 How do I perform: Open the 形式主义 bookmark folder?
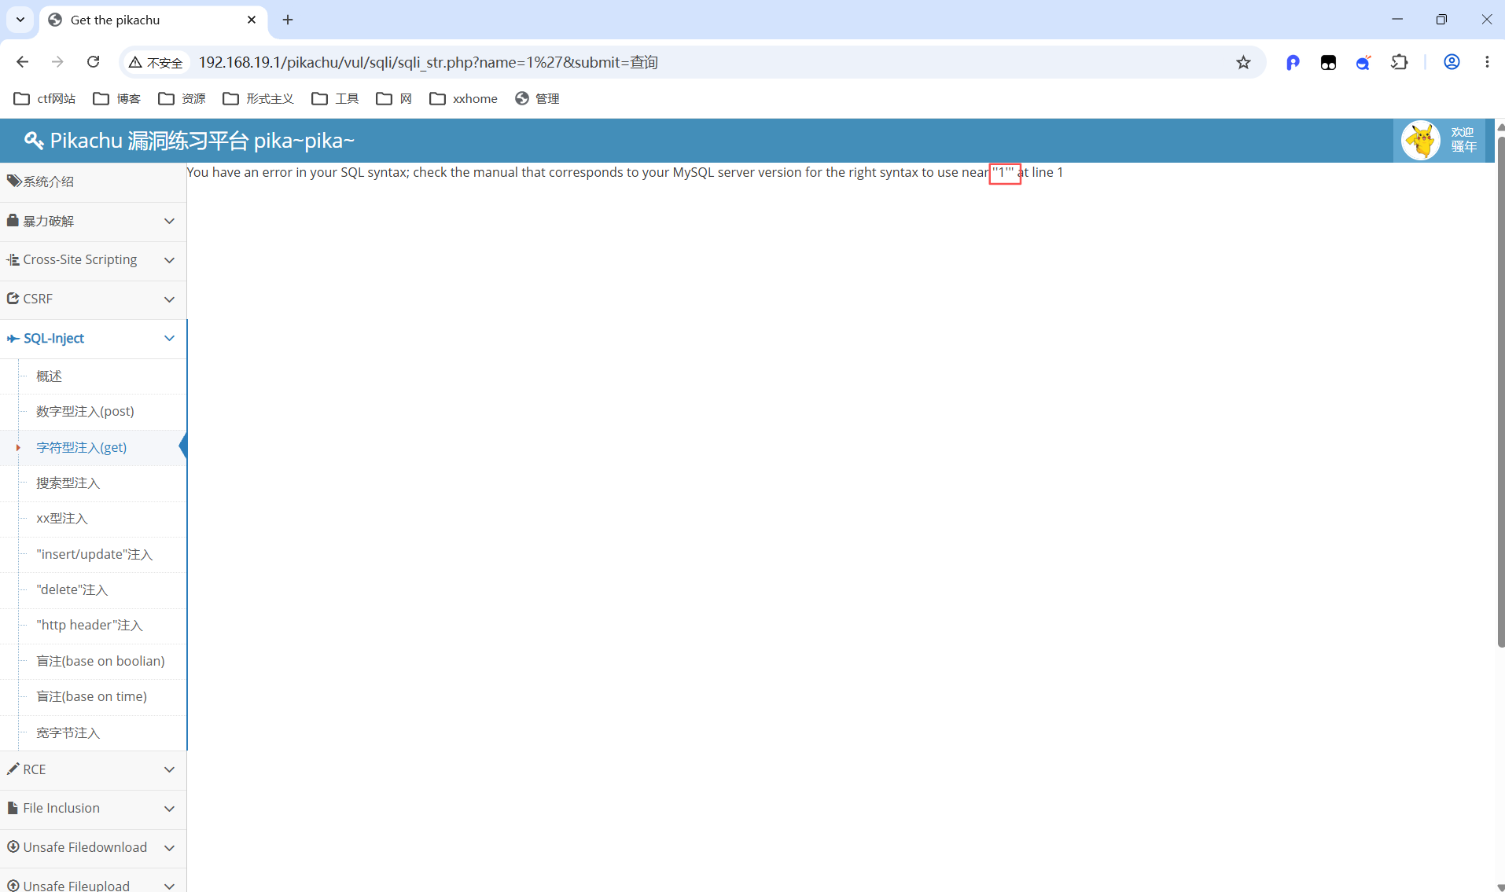(258, 98)
